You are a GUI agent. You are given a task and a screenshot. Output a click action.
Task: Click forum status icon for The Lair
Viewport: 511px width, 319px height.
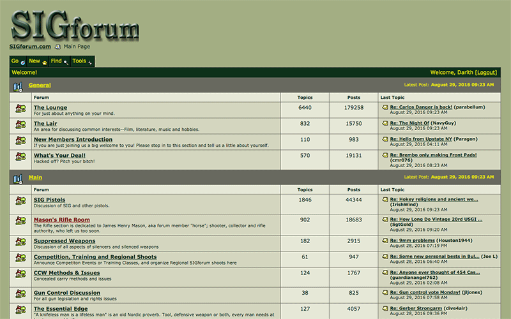click(x=20, y=124)
